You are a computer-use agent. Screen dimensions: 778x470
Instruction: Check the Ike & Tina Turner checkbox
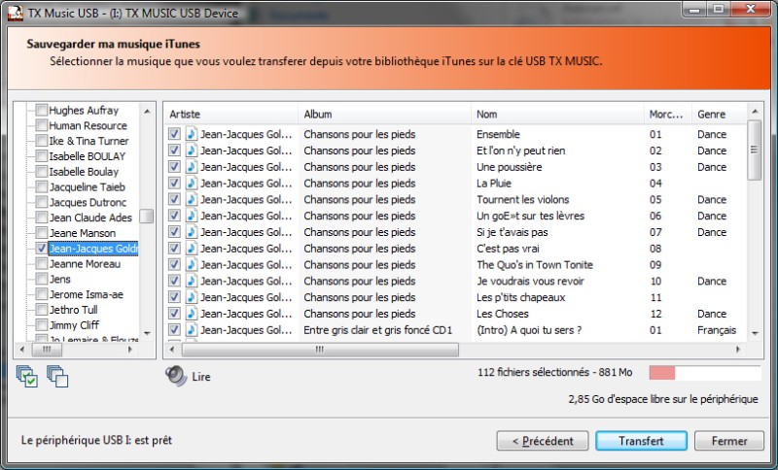(x=42, y=141)
